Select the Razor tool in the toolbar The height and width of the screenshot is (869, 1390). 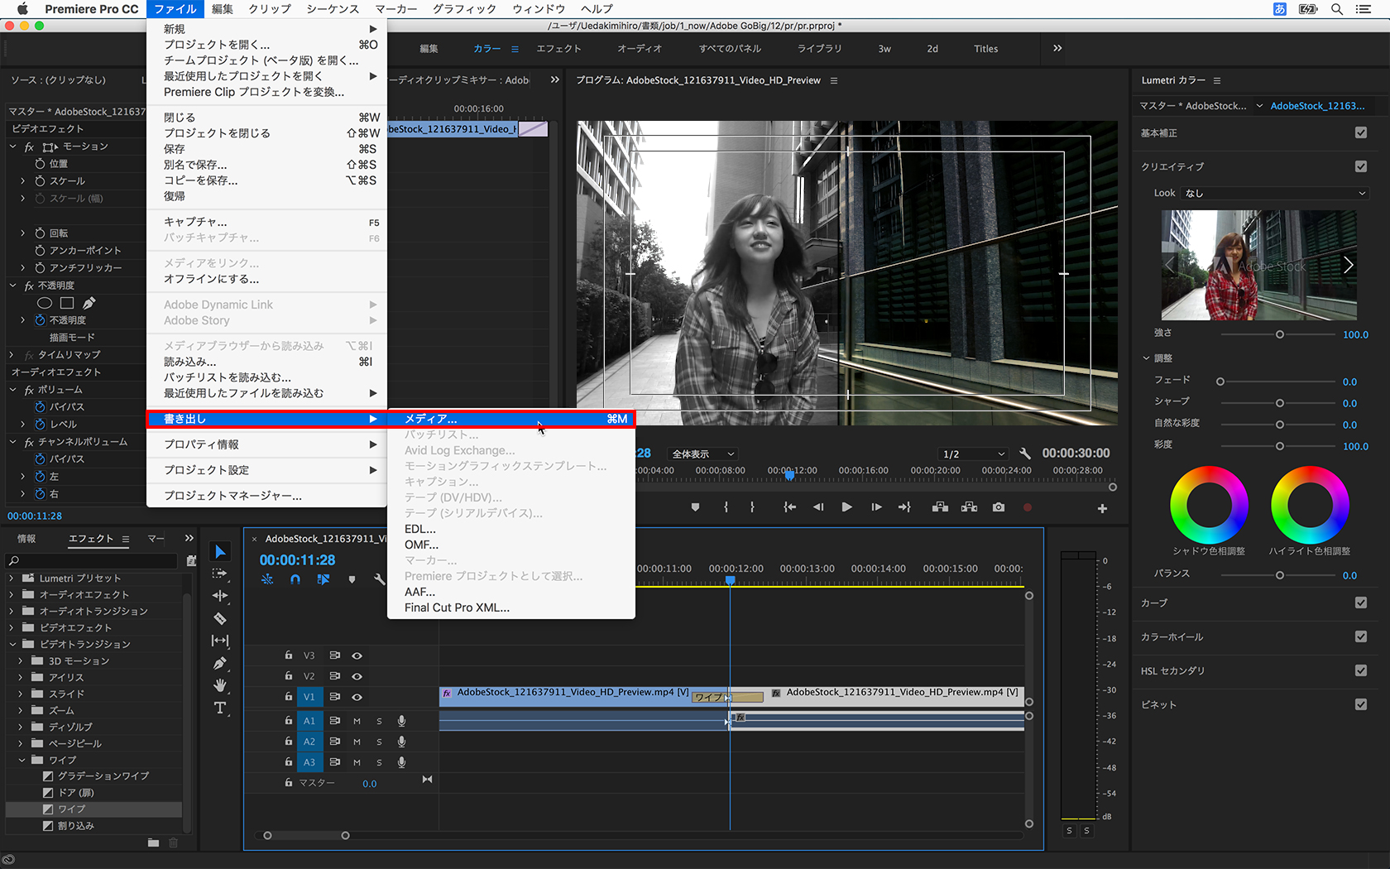220,618
